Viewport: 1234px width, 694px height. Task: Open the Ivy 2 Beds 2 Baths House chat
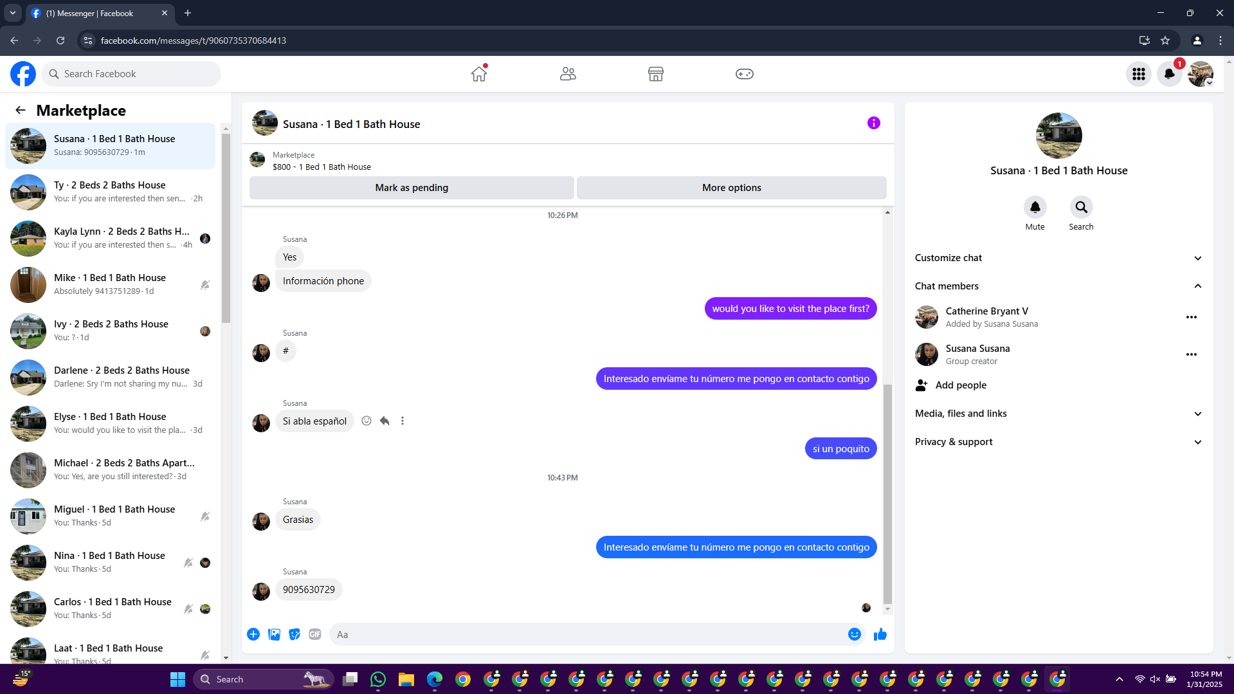pos(111,331)
